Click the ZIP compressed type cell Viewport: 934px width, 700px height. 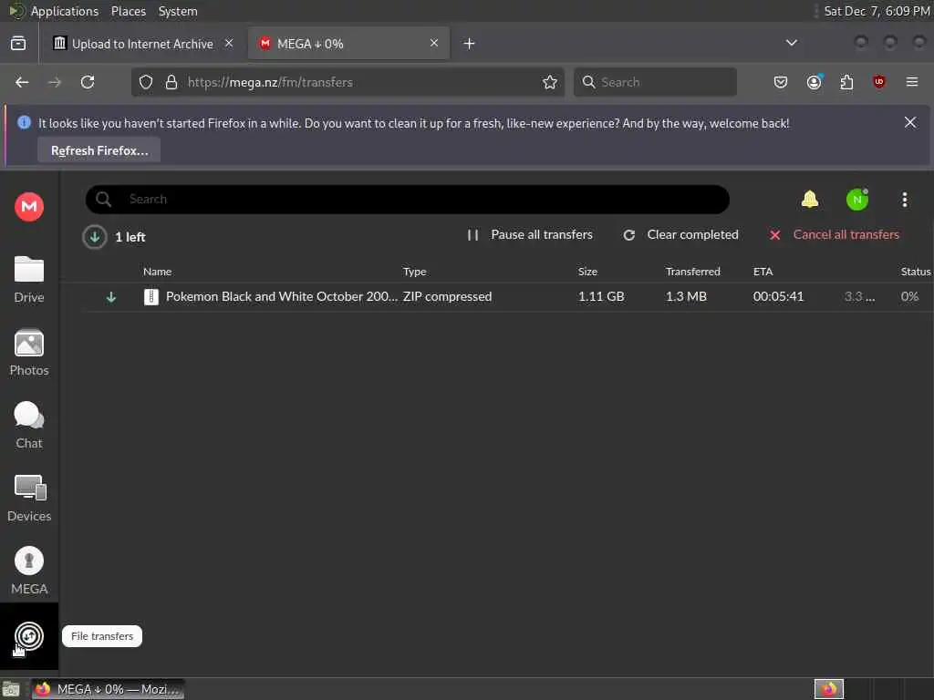click(x=447, y=296)
